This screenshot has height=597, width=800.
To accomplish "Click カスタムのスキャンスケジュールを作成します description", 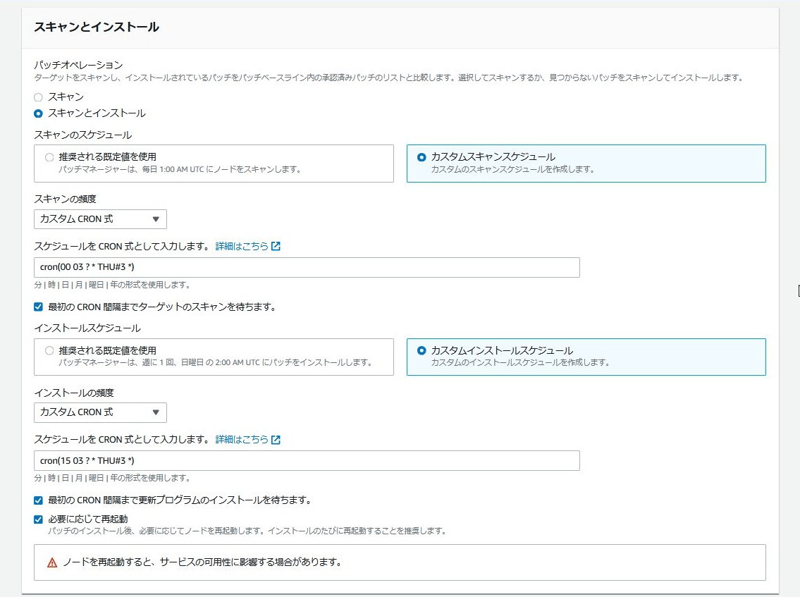I will pyautogui.click(x=512, y=169).
